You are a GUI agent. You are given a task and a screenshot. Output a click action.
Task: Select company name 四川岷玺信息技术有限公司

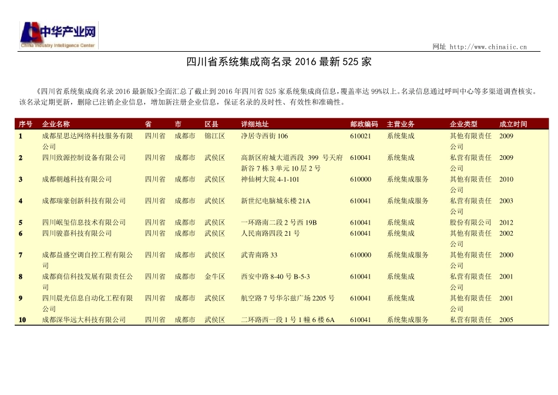click(x=83, y=223)
